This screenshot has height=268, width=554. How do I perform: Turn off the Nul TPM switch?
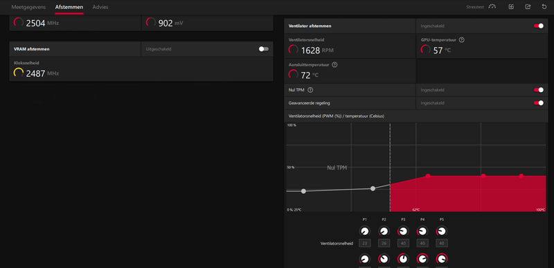[x=539, y=90]
